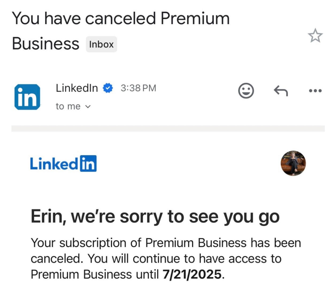Expand recipient details chevron beside "to me"
Image resolution: width=331 pixels, height=307 pixels.
88,107
